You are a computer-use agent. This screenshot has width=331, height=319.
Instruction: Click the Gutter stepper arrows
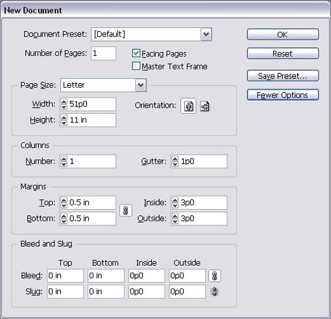tap(175, 161)
